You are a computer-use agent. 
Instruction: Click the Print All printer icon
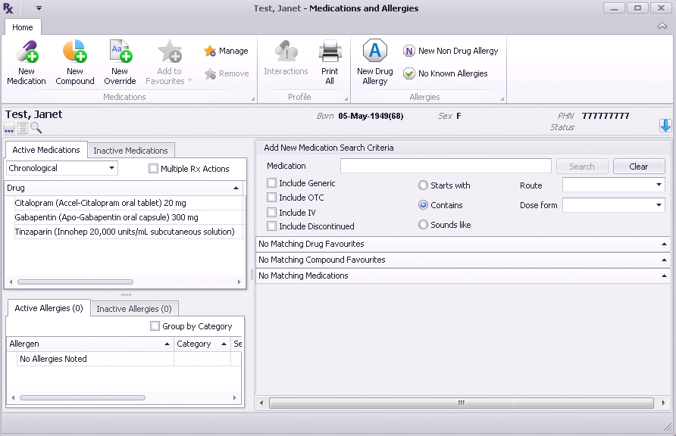[330, 51]
